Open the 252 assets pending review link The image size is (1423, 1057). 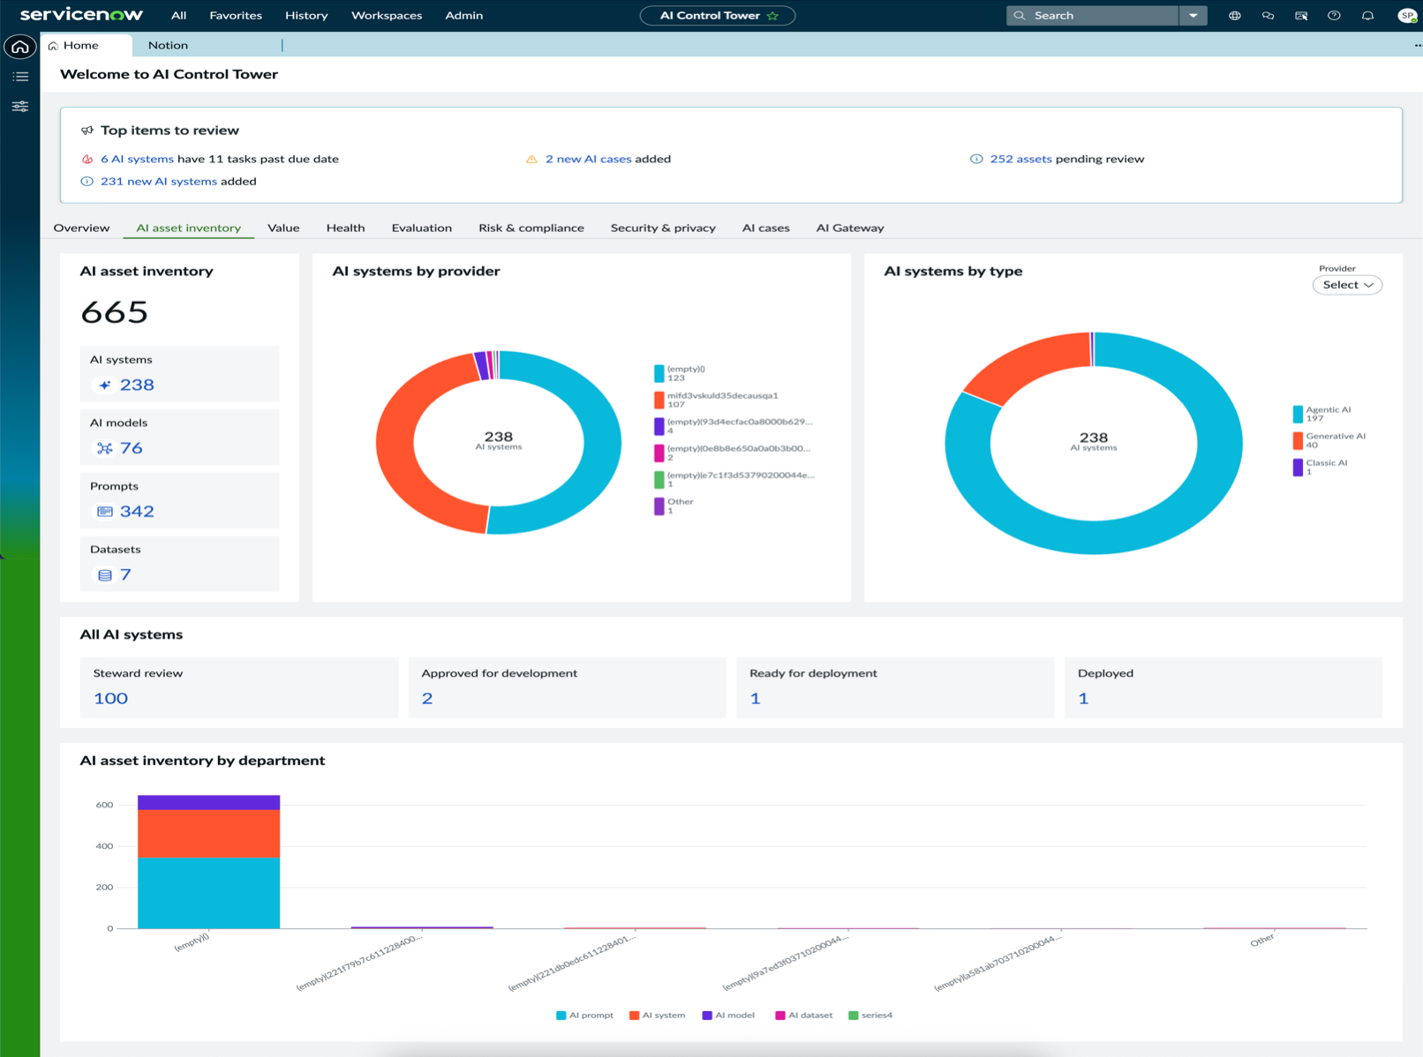[x=1020, y=159]
